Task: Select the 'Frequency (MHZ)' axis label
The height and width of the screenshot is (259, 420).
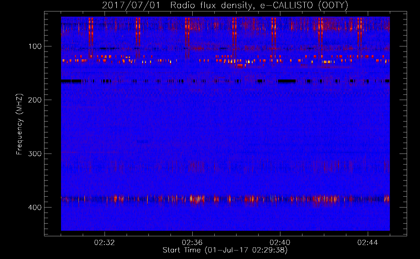Action: click(19, 124)
